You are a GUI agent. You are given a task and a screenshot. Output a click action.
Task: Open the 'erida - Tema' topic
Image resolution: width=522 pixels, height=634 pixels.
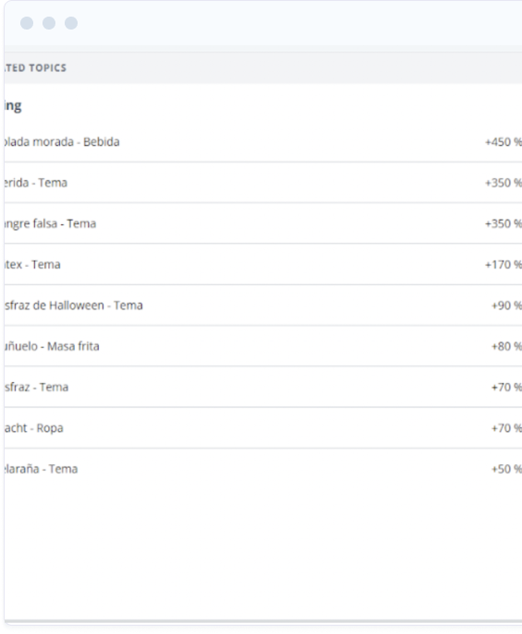[x=263, y=183]
